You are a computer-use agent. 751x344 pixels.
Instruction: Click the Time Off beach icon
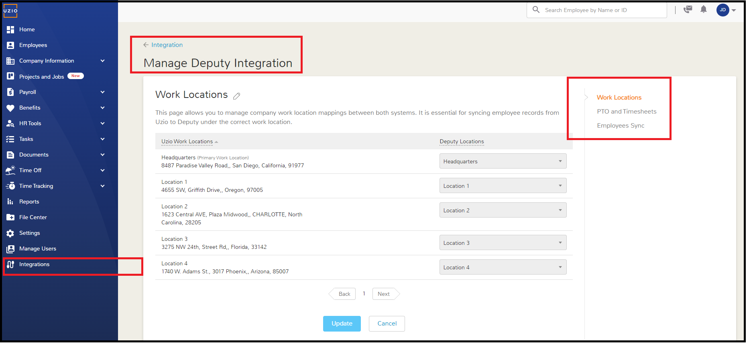(x=10, y=170)
